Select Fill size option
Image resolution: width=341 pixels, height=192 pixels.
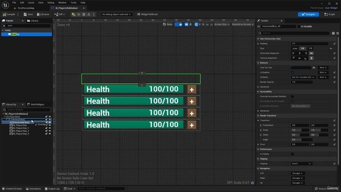pos(303,49)
